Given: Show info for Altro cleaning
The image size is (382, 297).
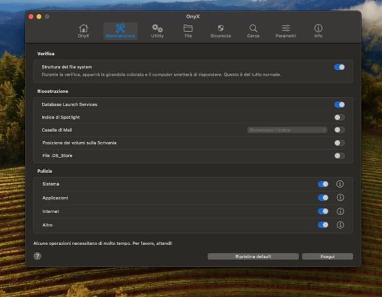Looking at the screenshot, I should (x=340, y=225).
